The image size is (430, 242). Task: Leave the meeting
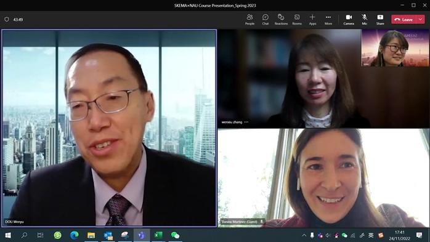(x=404, y=20)
